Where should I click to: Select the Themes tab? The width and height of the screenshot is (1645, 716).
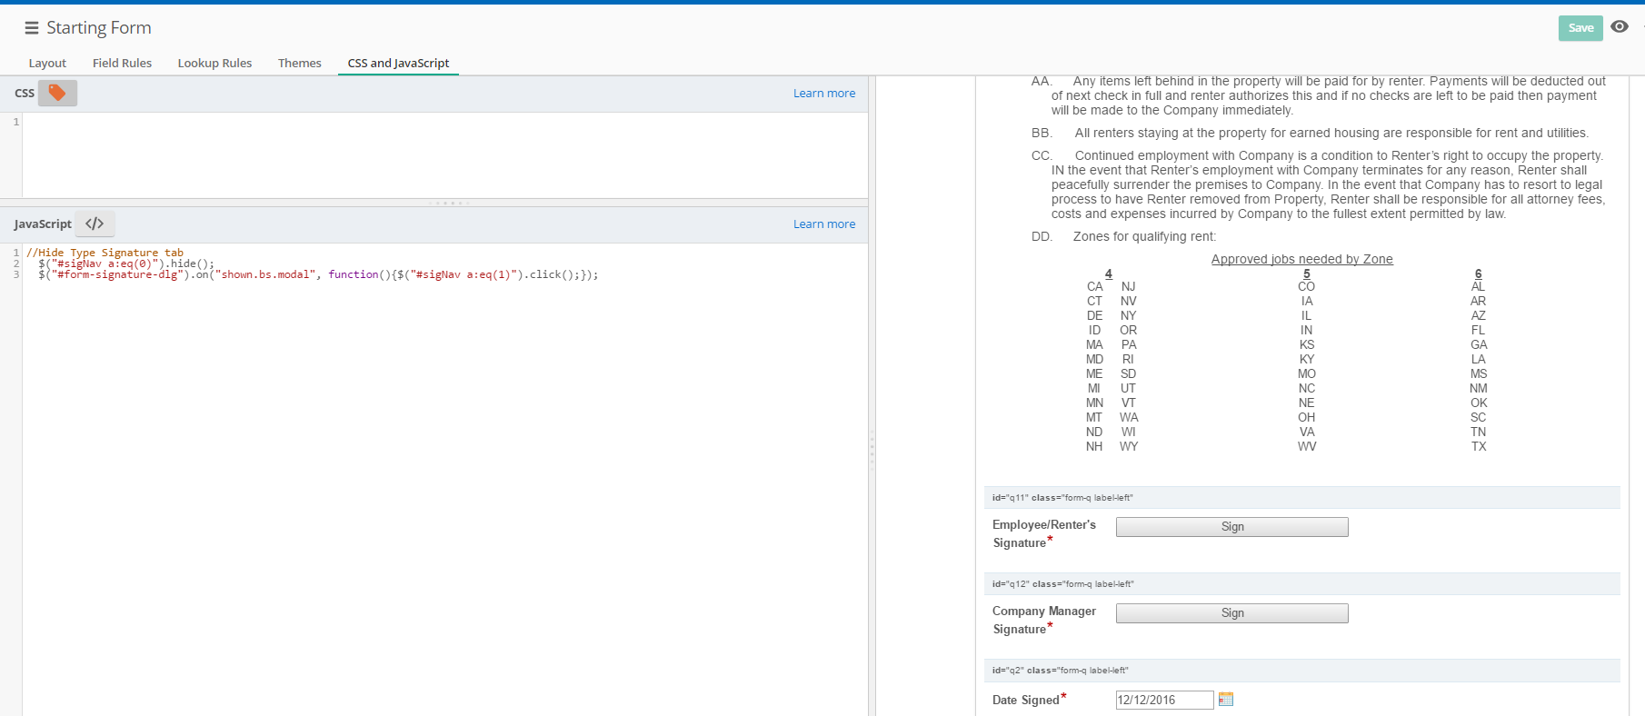pyautogui.click(x=299, y=63)
